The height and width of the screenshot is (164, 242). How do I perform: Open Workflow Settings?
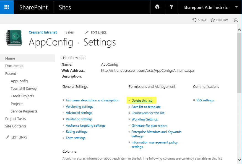click(144, 119)
